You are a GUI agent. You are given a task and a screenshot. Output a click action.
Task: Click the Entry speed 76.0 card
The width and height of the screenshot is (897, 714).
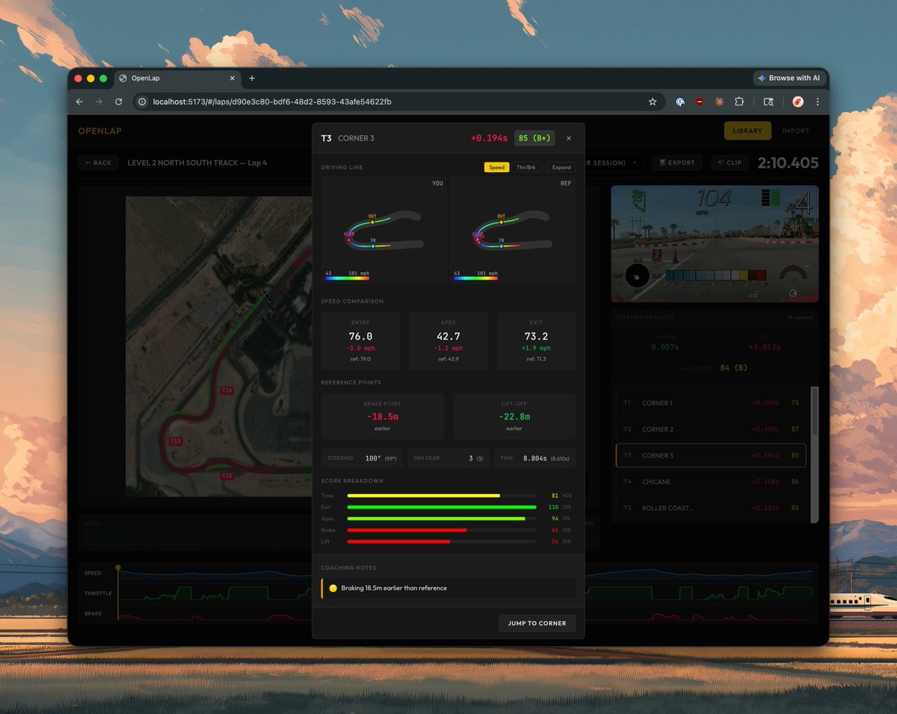coord(360,341)
